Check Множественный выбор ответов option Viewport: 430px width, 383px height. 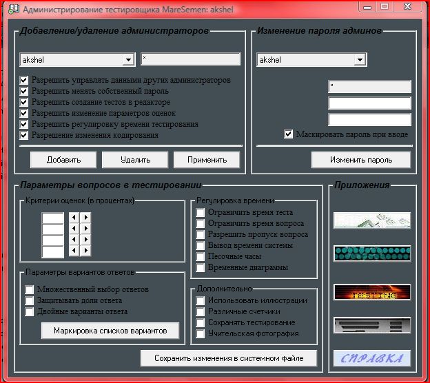tap(30, 289)
